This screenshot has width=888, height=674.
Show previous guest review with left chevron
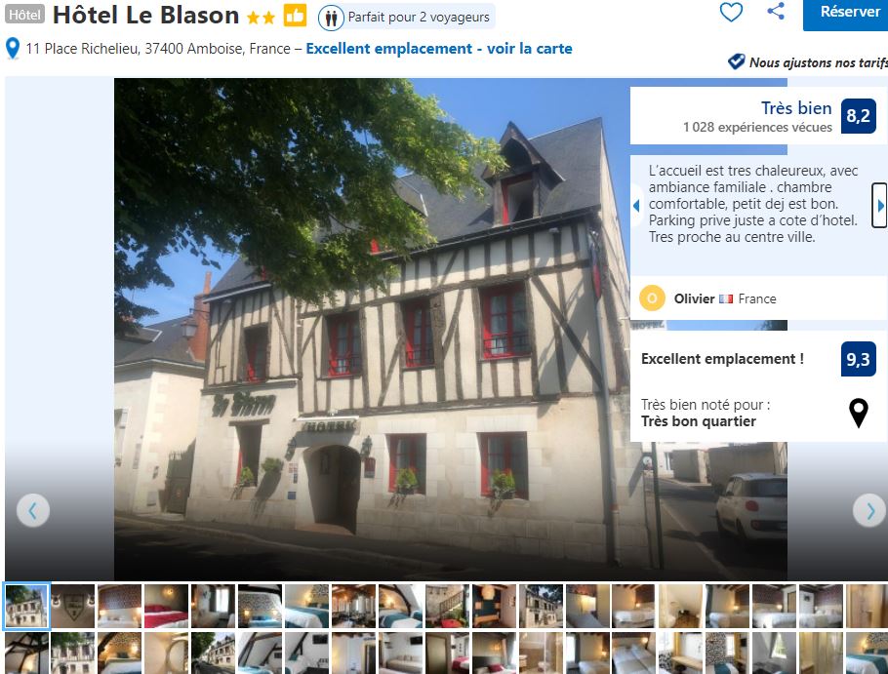636,206
